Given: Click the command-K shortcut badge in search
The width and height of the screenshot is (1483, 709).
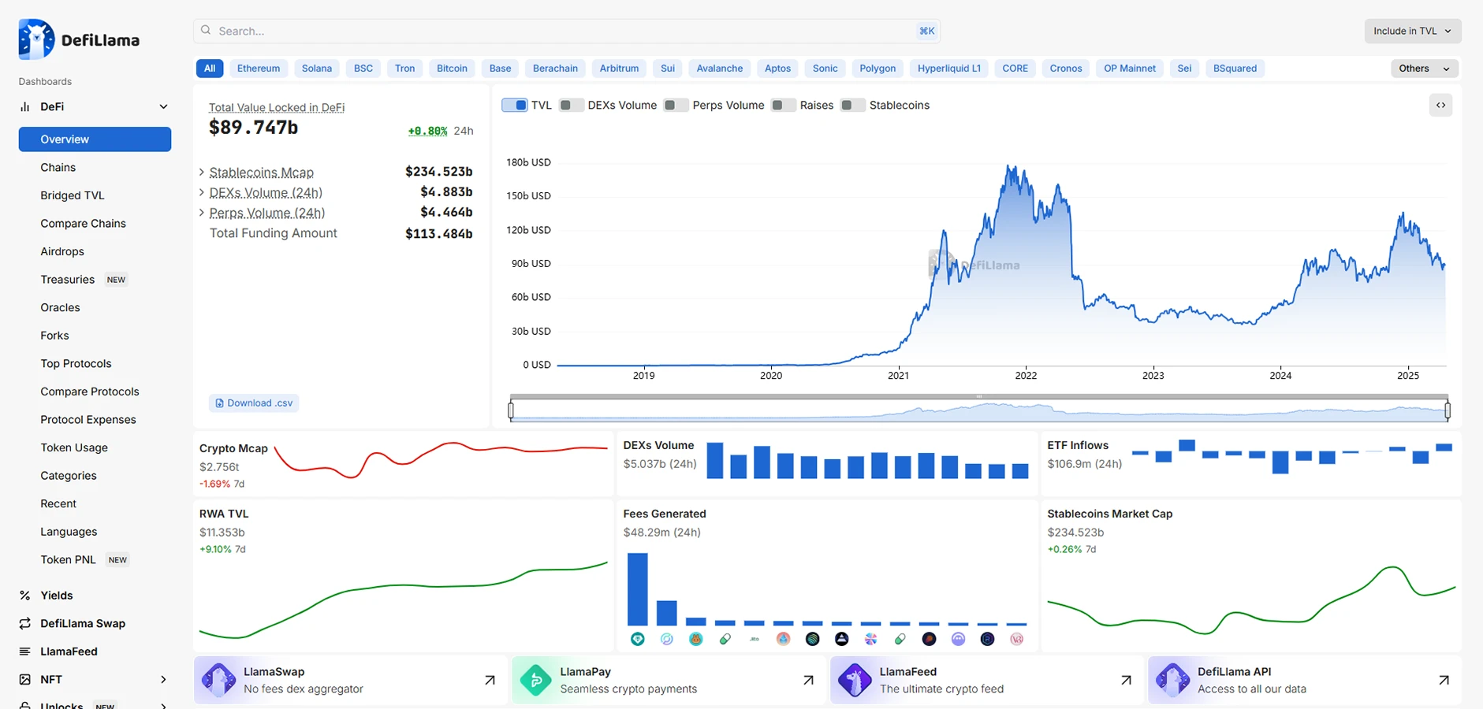Looking at the screenshot, I should click(926, 31).
